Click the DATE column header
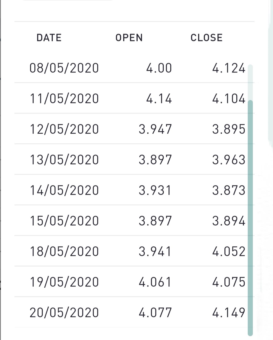This screenshot has height=340, width=273. pyautogui.click(x=49, y=38)
